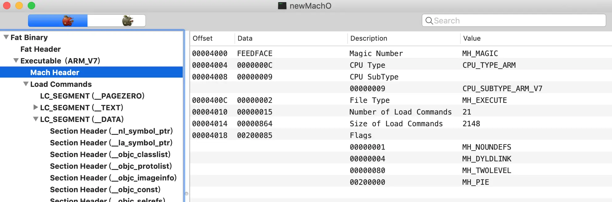612x202 pixels.
Task: Click the Offset column header
Action: coord(212,38)
